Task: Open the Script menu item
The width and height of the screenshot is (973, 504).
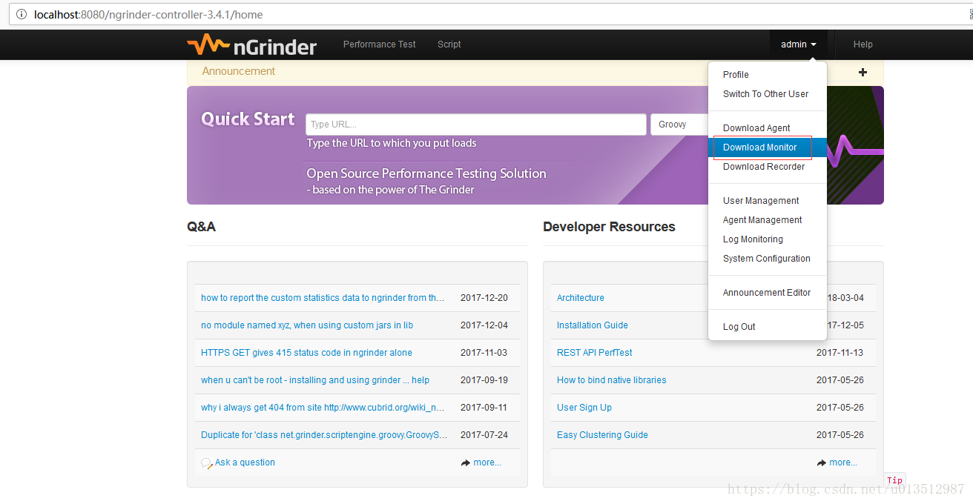Action: (x=449, y=44)
